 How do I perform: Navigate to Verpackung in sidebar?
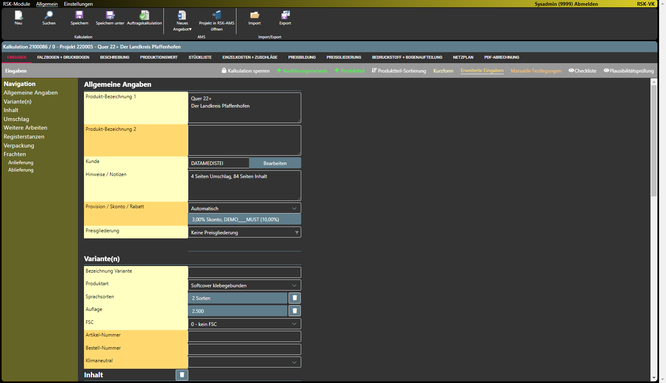(x=19, y=145)
